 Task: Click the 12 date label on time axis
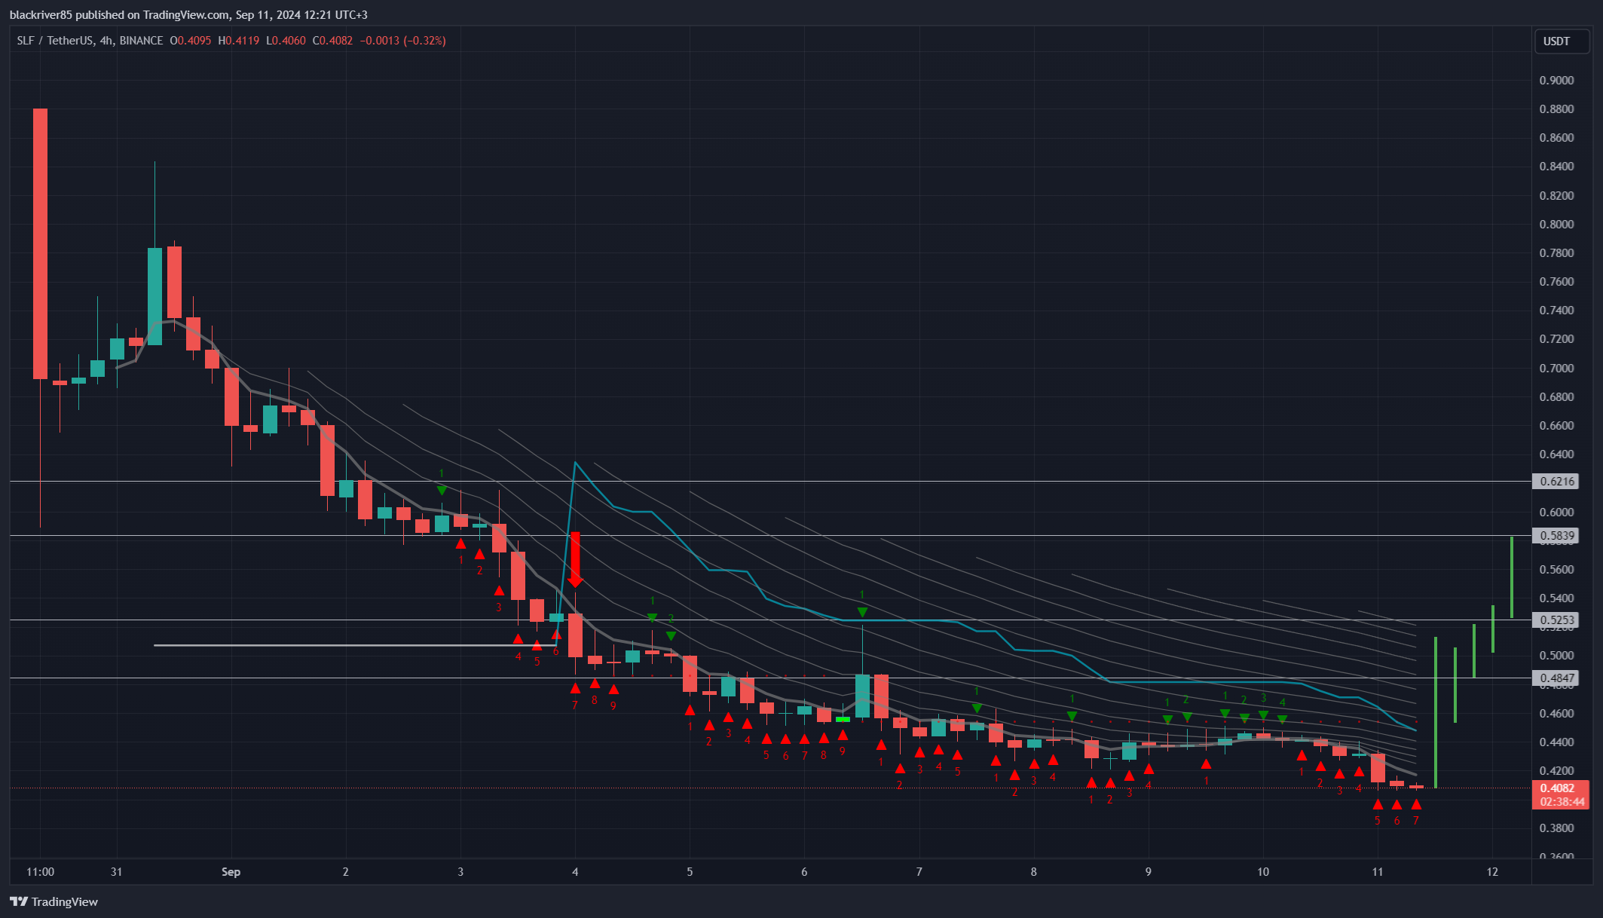click(1492, 872)
